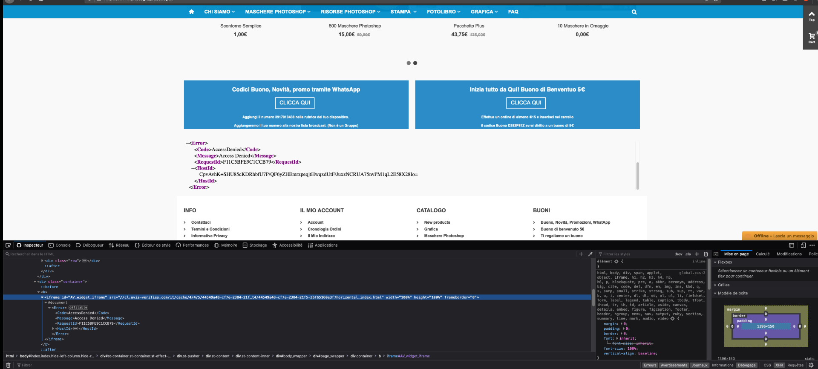Switch to the Réseau tab
The image size is (818, 369).
tap(119, 245)
